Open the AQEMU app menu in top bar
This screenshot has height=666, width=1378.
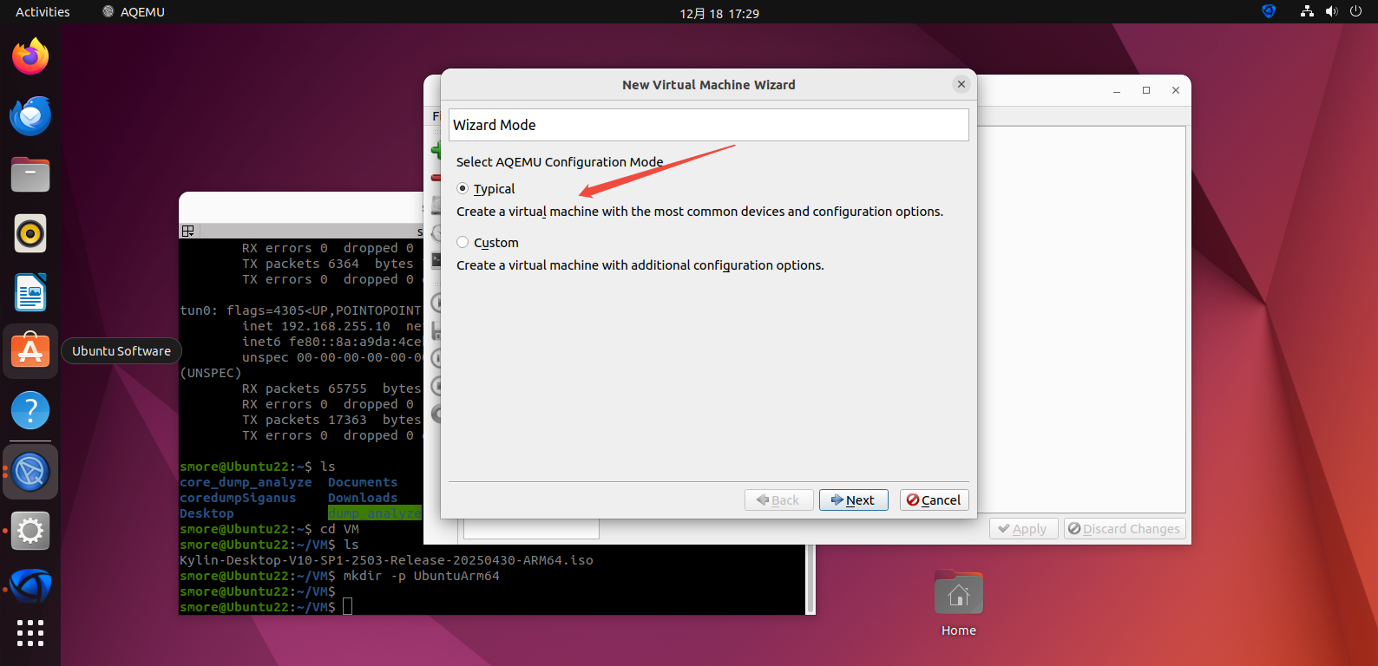134,12
